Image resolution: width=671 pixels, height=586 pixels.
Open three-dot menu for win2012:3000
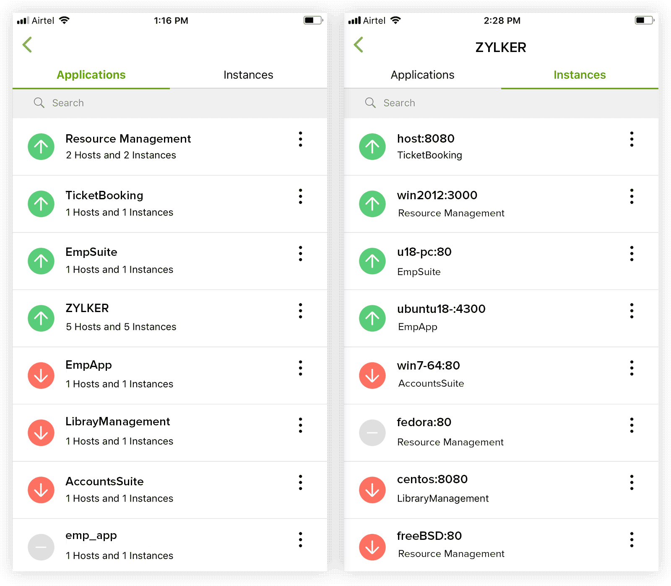click(632, 196)
